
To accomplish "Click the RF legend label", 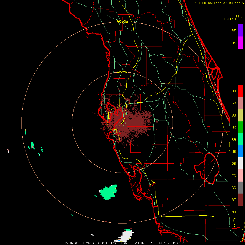I will (234, 30).
